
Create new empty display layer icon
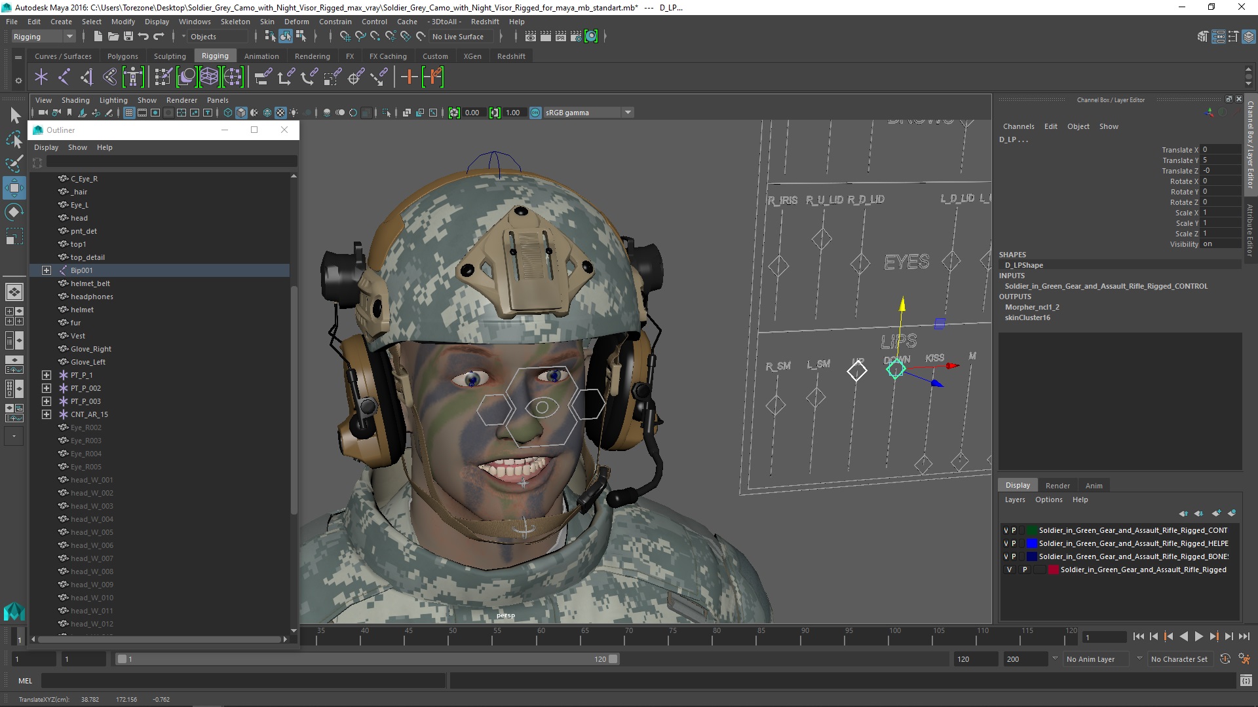coord(1216,513)
